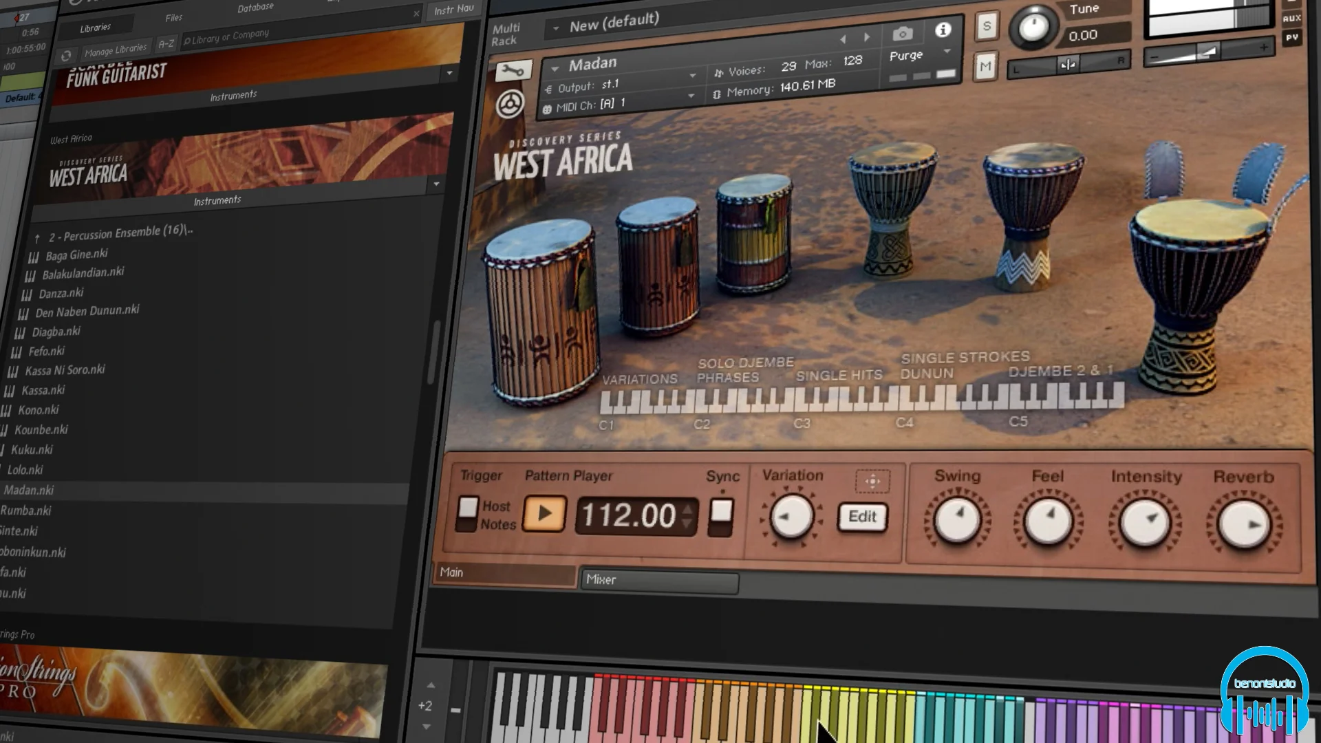The image size is (1321, 743).
Task: Select Rumba.nki
Action: [25, 511]
